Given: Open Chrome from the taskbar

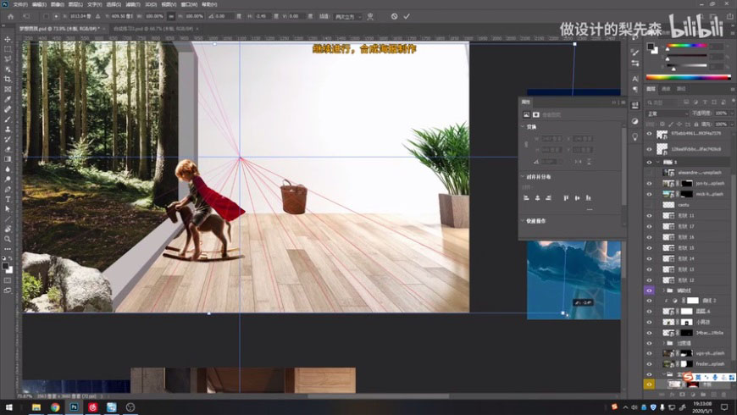Looking at the screenshot, I should (55, 407).
